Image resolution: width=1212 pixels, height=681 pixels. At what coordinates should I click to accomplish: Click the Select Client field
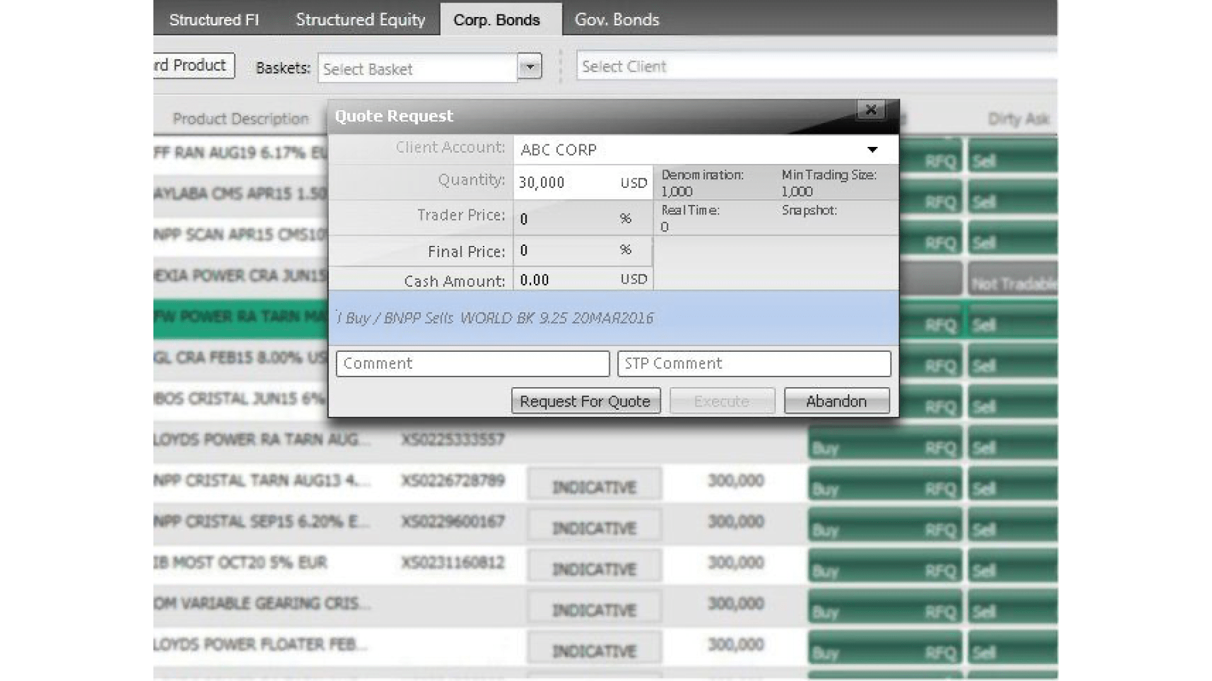tap(814, 66)
